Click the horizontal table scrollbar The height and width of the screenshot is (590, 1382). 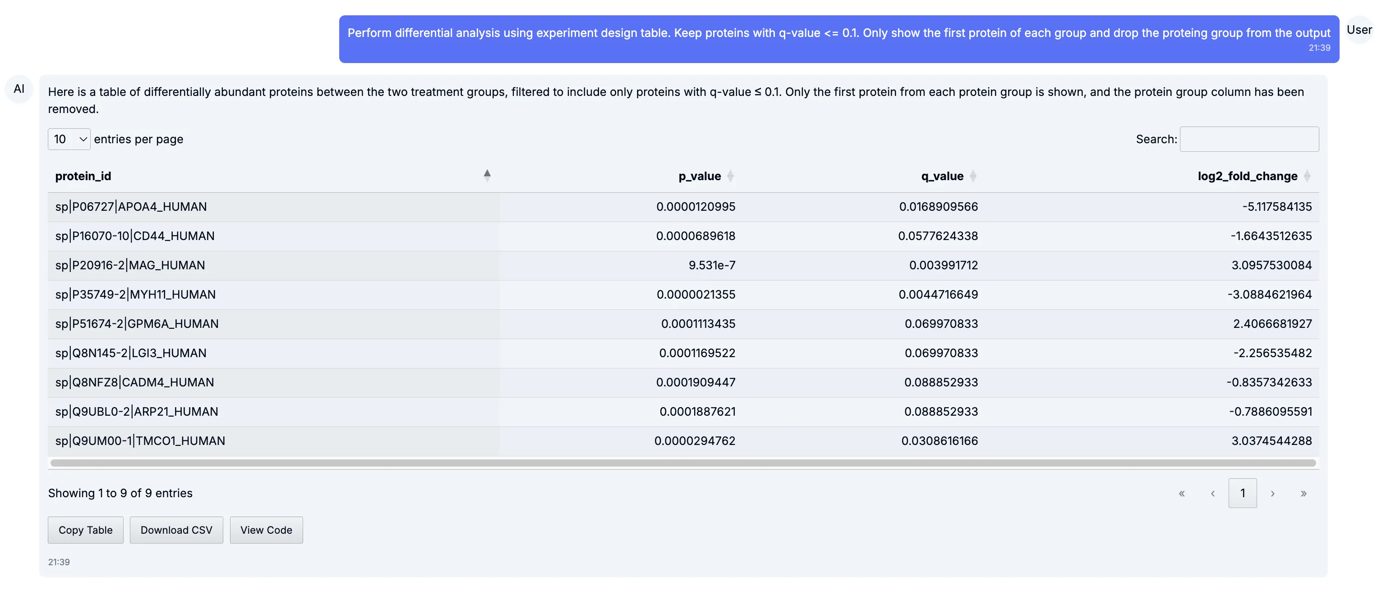point(683,463)
